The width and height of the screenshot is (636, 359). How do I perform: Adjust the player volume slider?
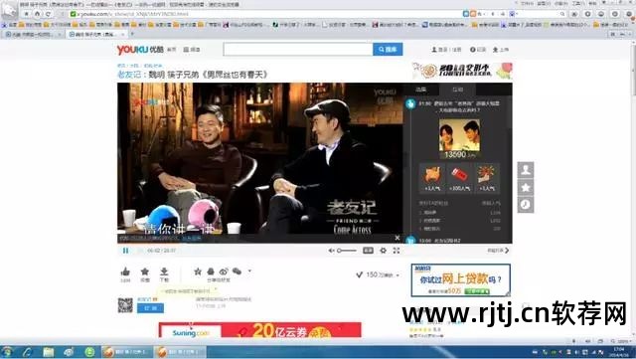click(x=347, y=251)
